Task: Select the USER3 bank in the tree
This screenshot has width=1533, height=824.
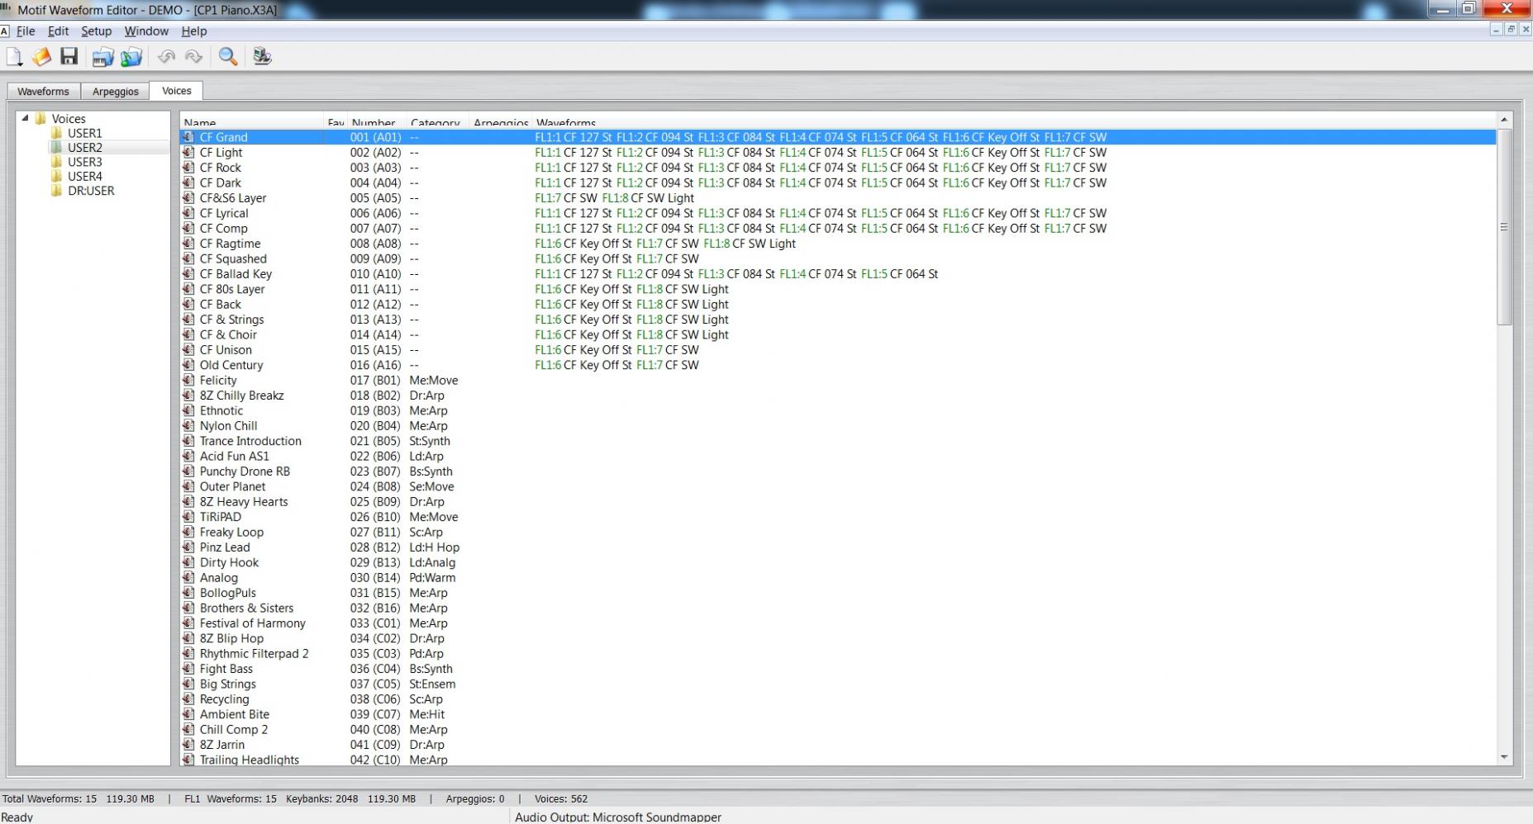Action: point(85,162)
